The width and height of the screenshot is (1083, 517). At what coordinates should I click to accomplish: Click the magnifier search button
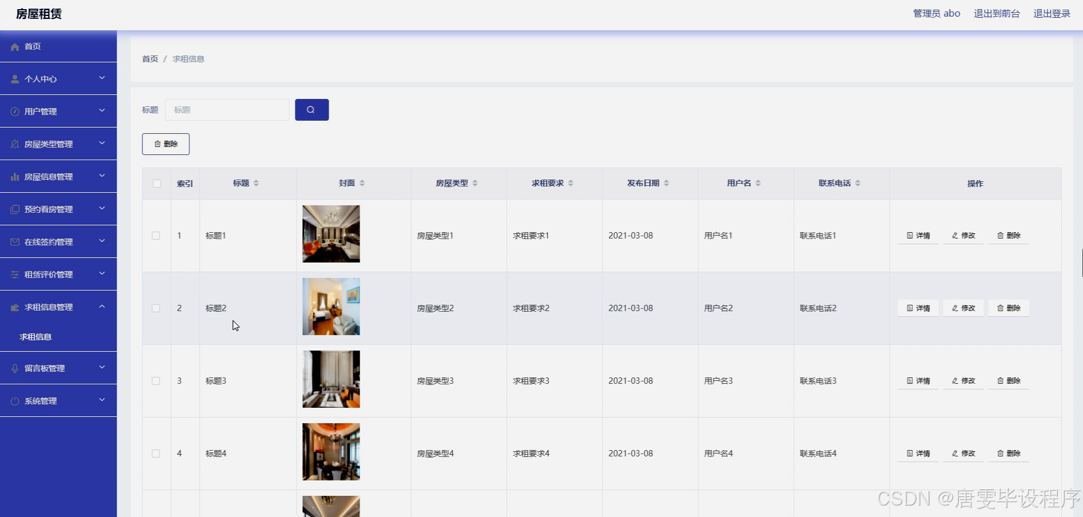pos(312,110)
